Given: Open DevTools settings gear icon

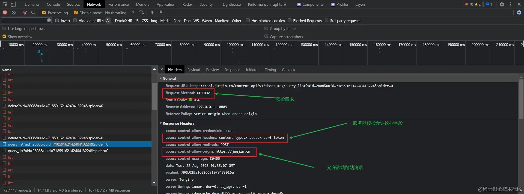Looking at the screenshot, I should [x=502, y=4].
